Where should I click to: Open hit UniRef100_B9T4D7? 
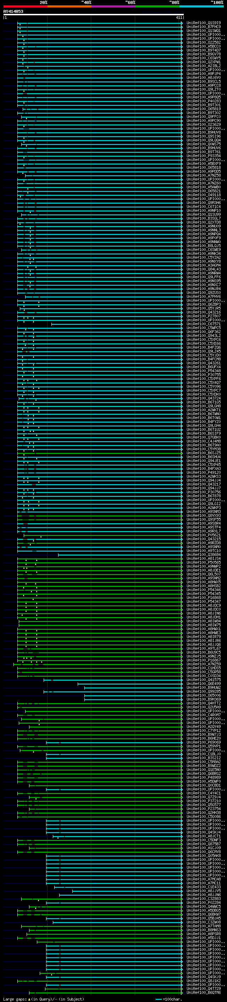coord(204,50)
